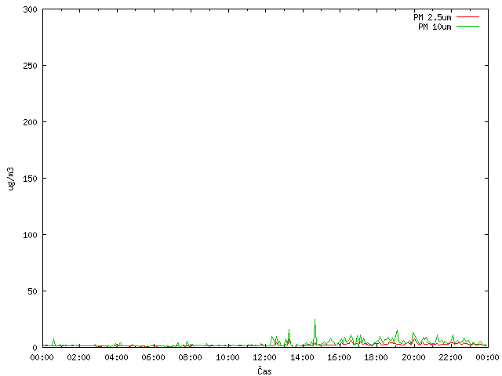502x376 pixels.
Task: Click the PM 2.5um legend label
Action: [432, 17]
